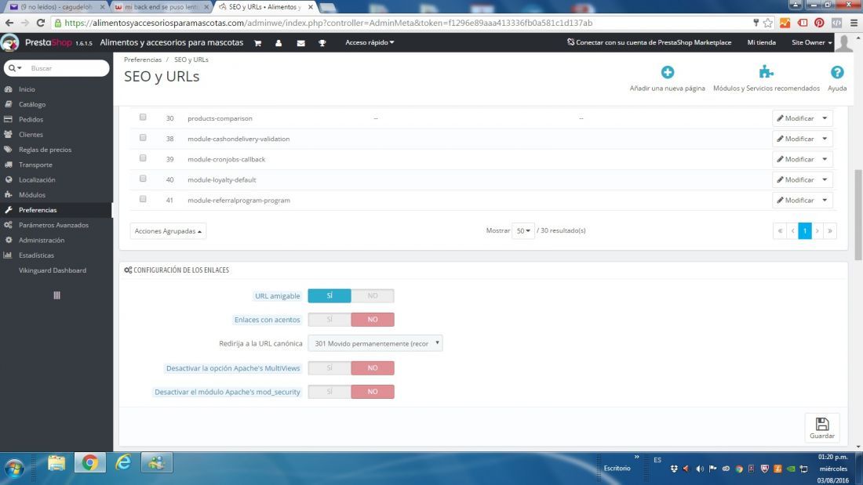Expand Modificar dropdown arrow for module-referralprogram-program
This screenshot has height=485, width=863.
click(x=825, y=200)
